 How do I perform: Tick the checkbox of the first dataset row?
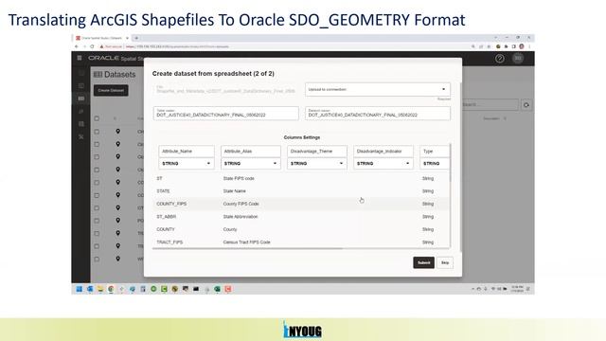point(97,132)
